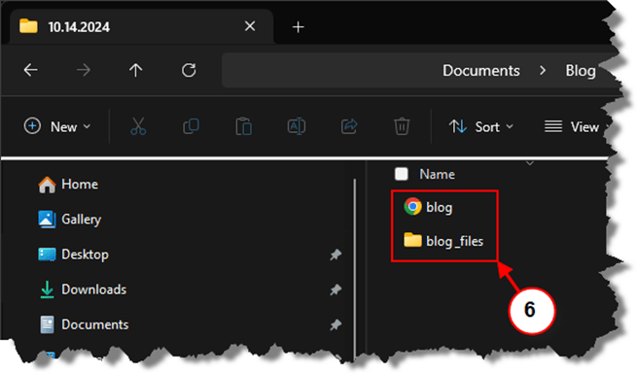Go forward with the right arrow

click(84, 70)
